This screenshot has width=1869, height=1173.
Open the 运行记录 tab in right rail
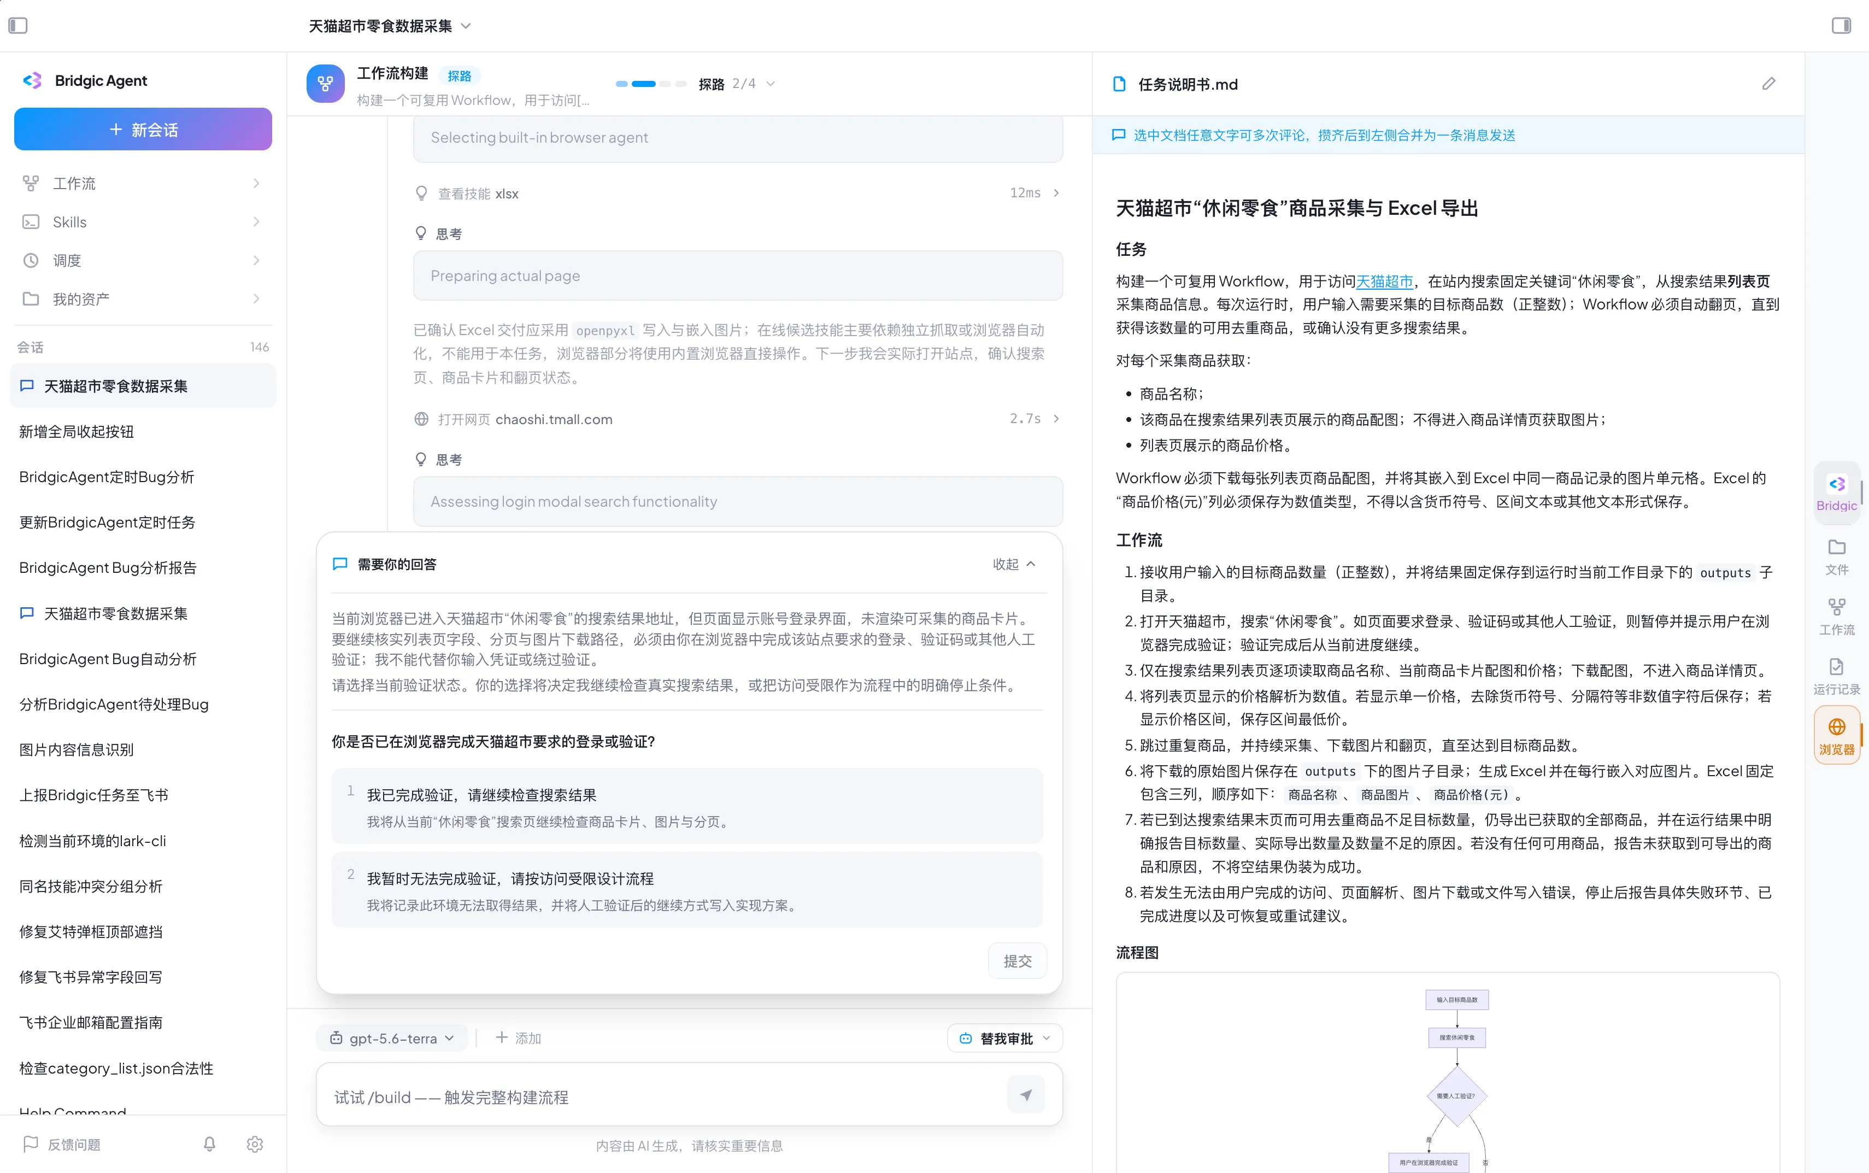pyautogui.click(x=1837, y=677)
